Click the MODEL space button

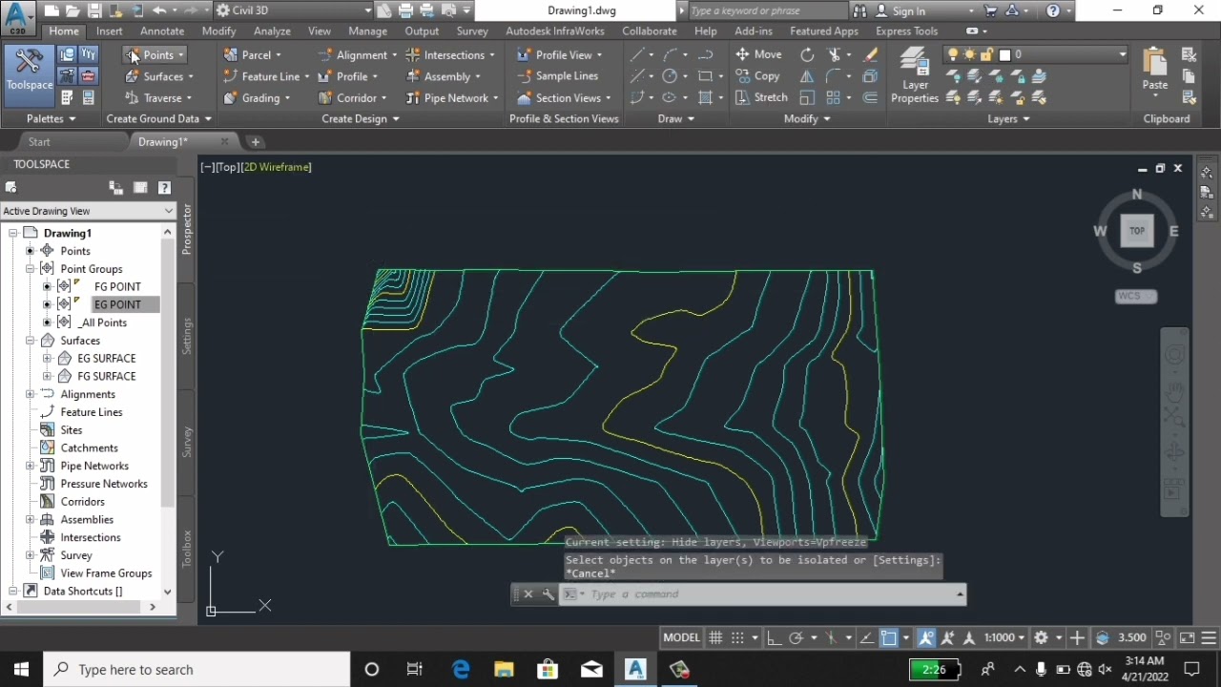pos(681,637)
